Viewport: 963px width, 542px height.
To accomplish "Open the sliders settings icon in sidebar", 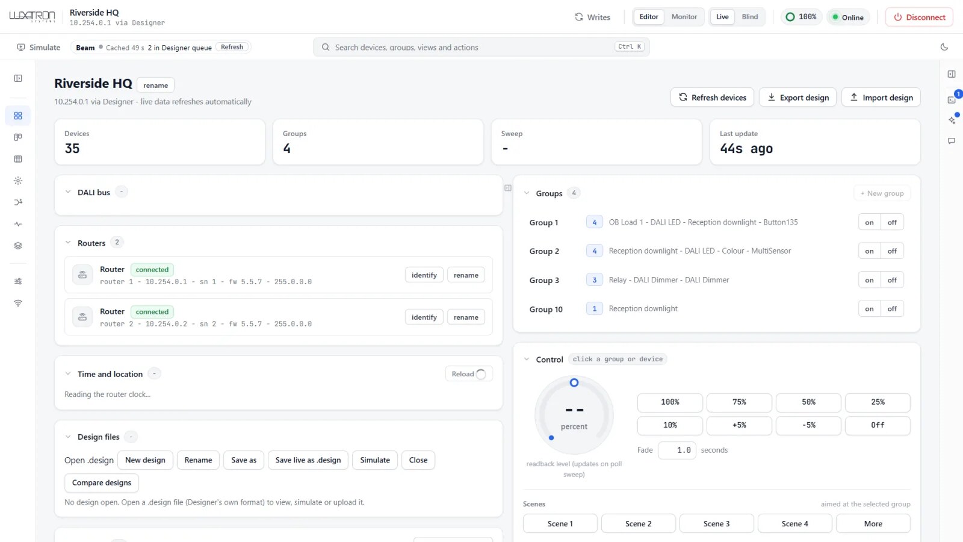I will [18, 281].
